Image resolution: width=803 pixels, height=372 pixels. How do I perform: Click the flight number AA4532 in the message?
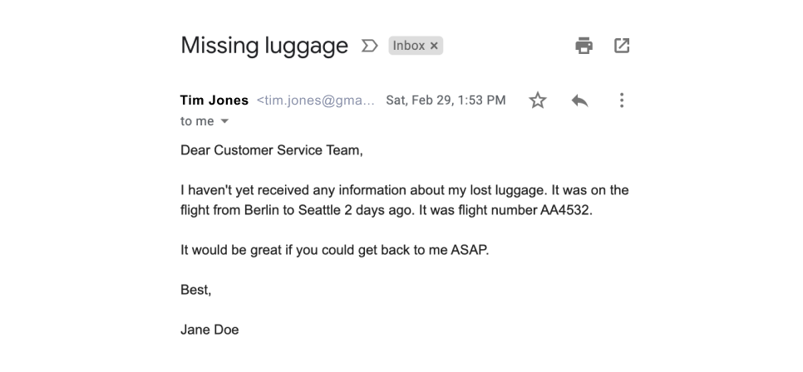coord(564,210)
